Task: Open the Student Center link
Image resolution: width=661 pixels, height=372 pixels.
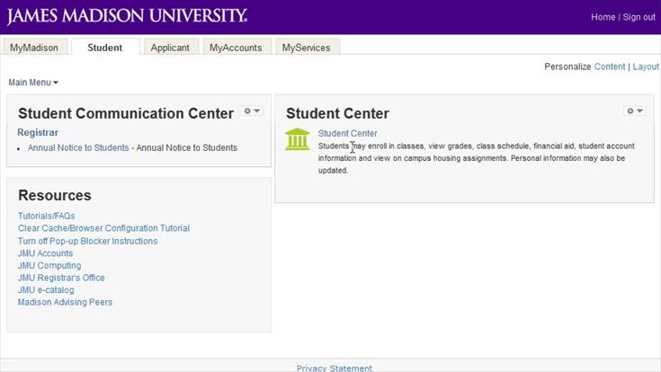Action: point(347,133)
